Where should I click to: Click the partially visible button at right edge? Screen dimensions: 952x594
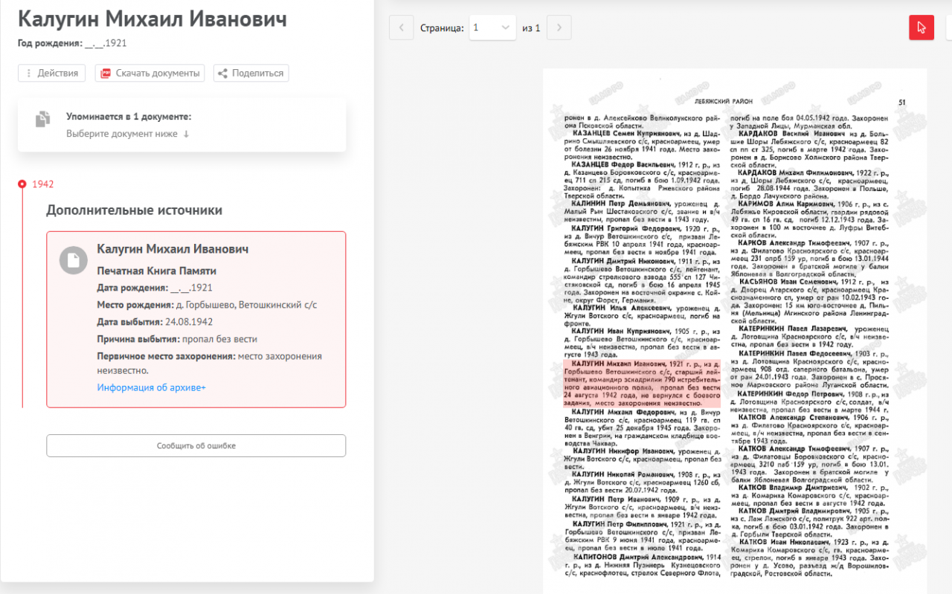(x=948, y=28)
